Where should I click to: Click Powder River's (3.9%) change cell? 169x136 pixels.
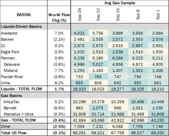59,77
